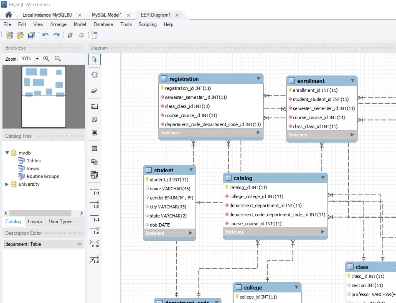Screen dimensions: 396x303
Task: Toggle grid visibility in the toolbar
Action: pos(70,35)
